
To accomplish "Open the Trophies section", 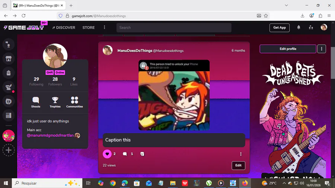I will (55, 102).
